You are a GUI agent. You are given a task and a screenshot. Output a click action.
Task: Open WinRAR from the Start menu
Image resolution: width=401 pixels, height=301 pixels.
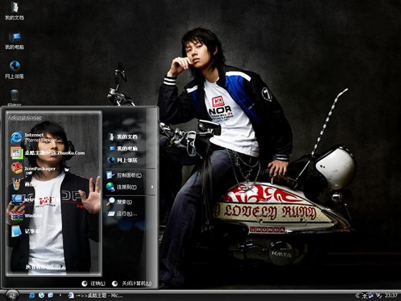(26, 216)
